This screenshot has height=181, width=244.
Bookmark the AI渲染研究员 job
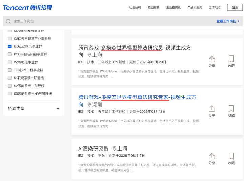click(231, 159)
